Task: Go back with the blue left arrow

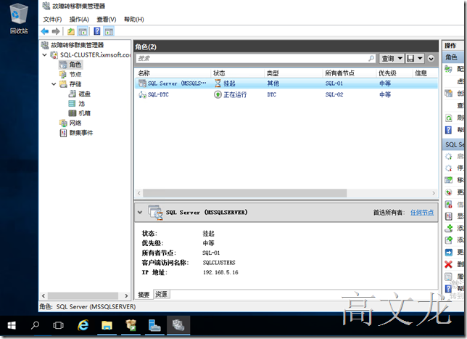Action: click(45, 31)
